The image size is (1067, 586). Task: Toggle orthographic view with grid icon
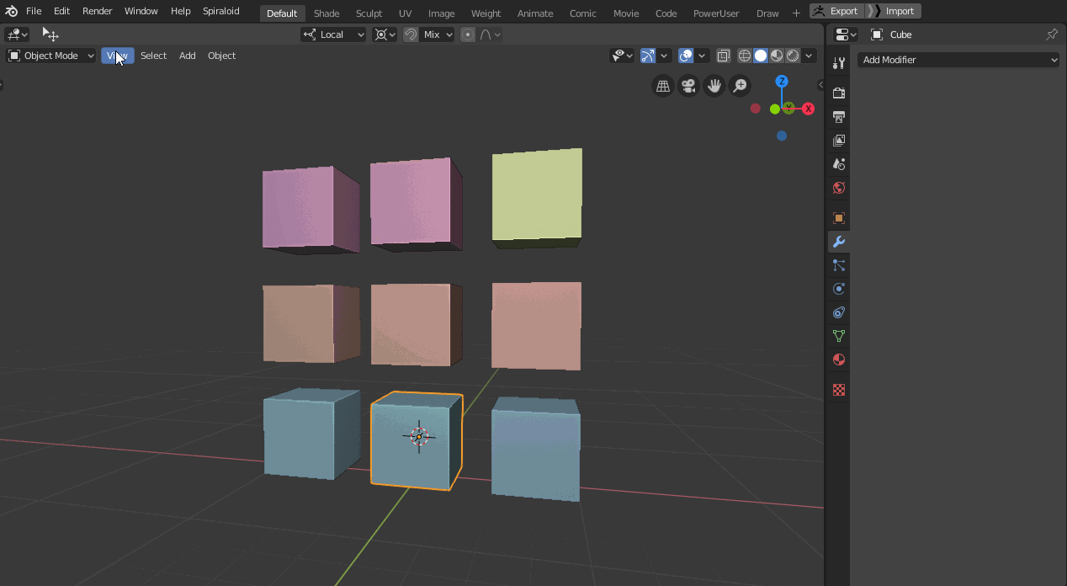(x=663, y=86)
